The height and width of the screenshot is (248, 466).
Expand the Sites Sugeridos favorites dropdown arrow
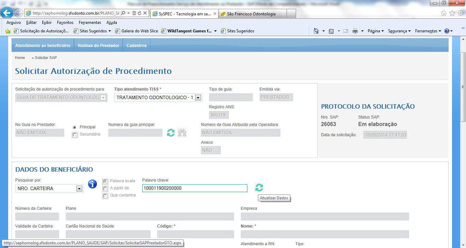coord(110,31)
